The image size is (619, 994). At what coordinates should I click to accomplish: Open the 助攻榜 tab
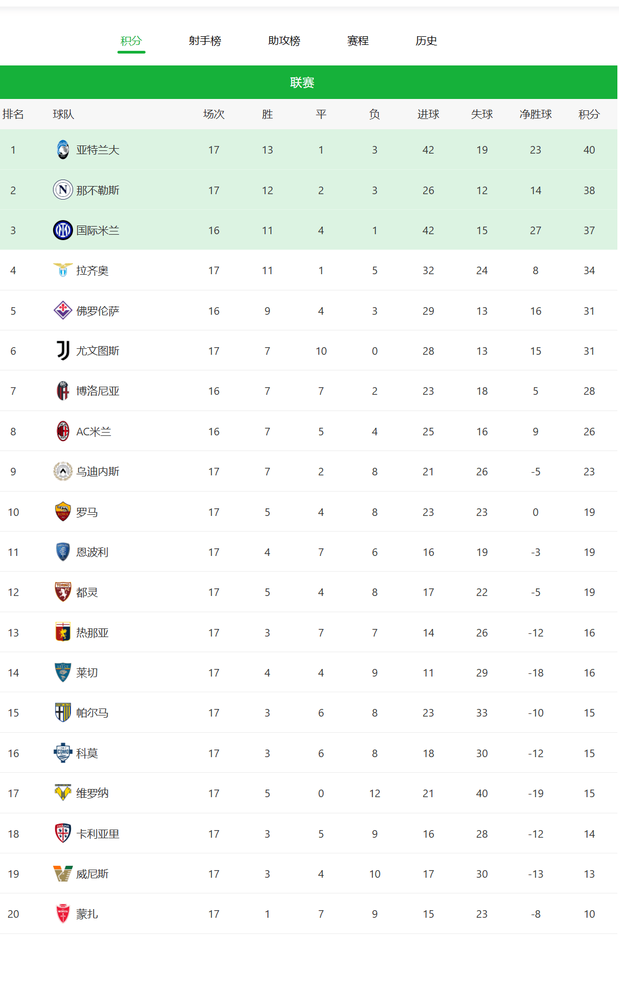pos(284,41)
